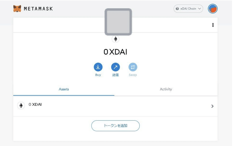Screen dimensions: 233x146
Task: Select the 0 XDAI asset list entry
Action: (35, 105)
